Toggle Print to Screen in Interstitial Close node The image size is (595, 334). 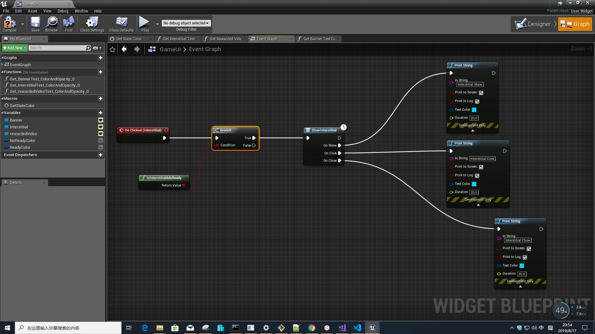[x=529, y=248]
